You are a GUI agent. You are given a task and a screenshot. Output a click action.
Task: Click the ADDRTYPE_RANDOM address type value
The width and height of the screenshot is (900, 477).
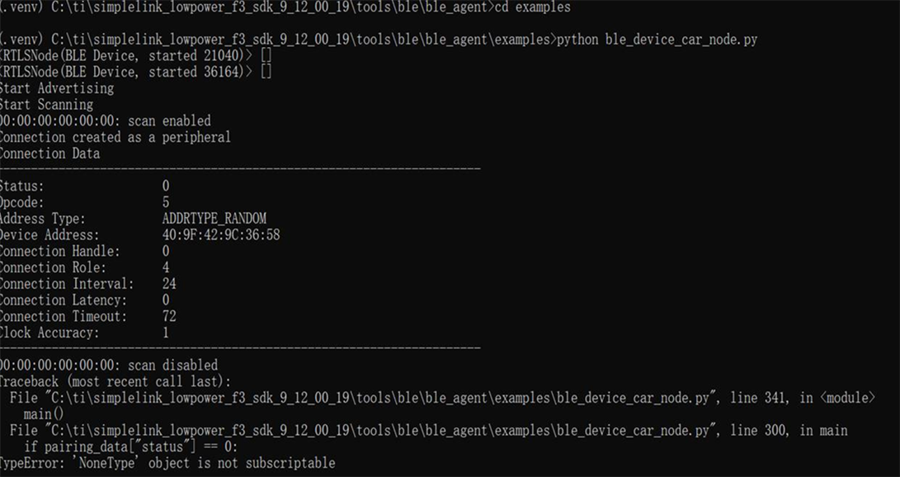[214, 219]
